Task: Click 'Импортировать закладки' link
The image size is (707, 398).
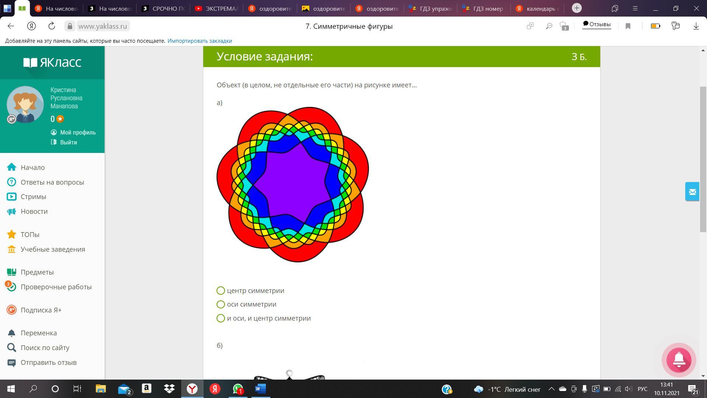Action: (200, 41)
